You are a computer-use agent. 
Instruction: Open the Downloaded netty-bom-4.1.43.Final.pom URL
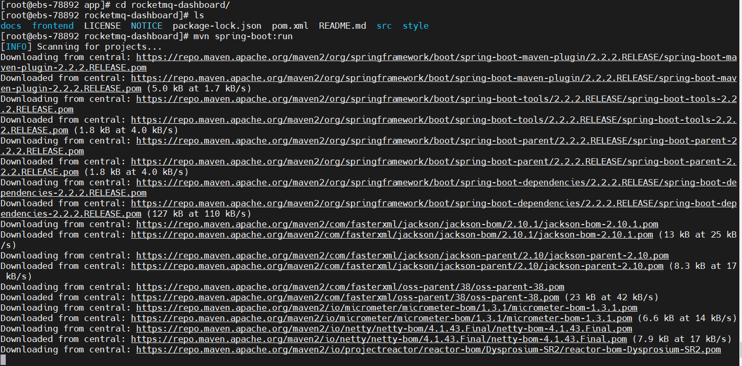click(379, 339)
